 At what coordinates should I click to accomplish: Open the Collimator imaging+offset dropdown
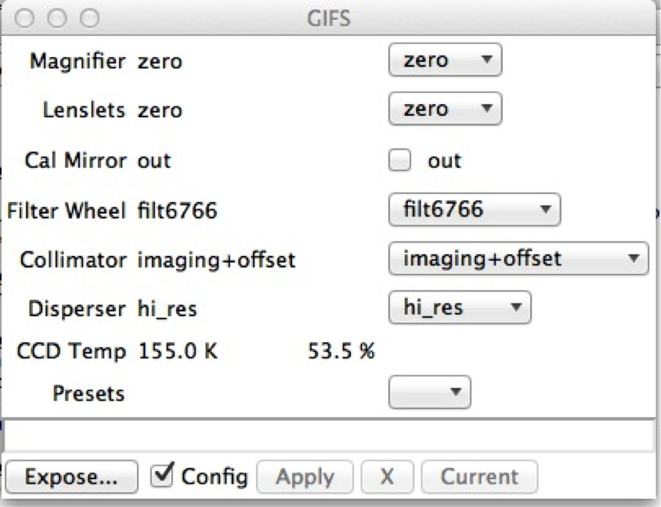[x=518, y=259]
